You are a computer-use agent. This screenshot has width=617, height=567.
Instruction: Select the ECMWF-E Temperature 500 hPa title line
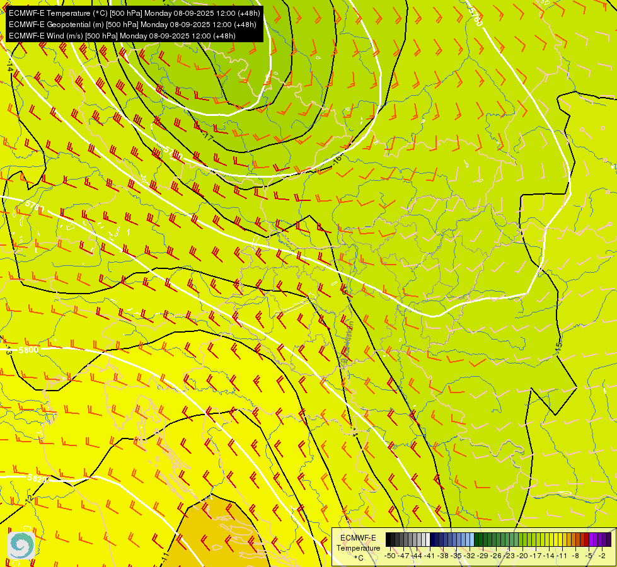click(x=134, y=13)
